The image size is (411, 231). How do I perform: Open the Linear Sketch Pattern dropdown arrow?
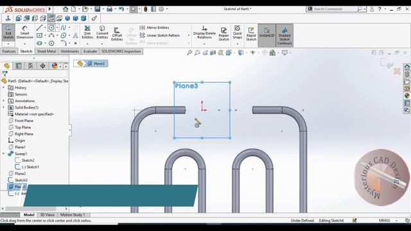(x=188, y=35)
